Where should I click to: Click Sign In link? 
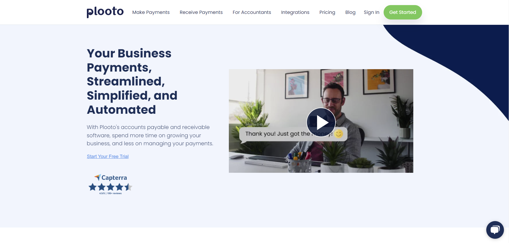(371, 12)
